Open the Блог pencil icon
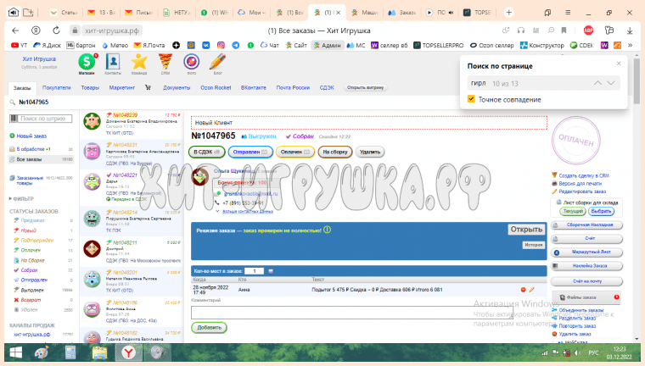645x366 pixels. coord(217,62)
